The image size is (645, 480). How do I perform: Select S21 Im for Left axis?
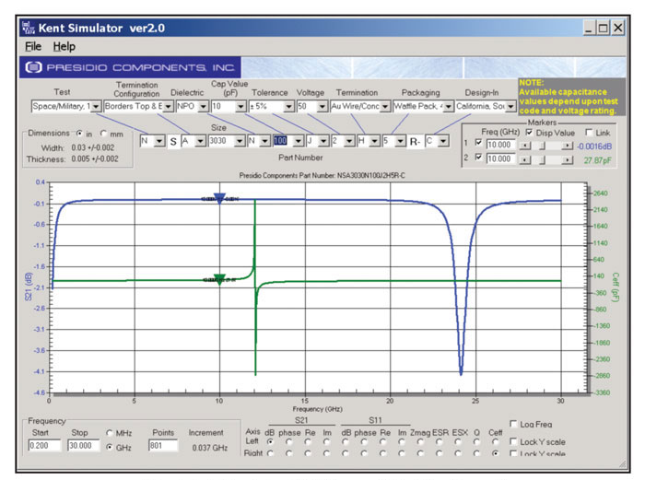tap(326, 441)
